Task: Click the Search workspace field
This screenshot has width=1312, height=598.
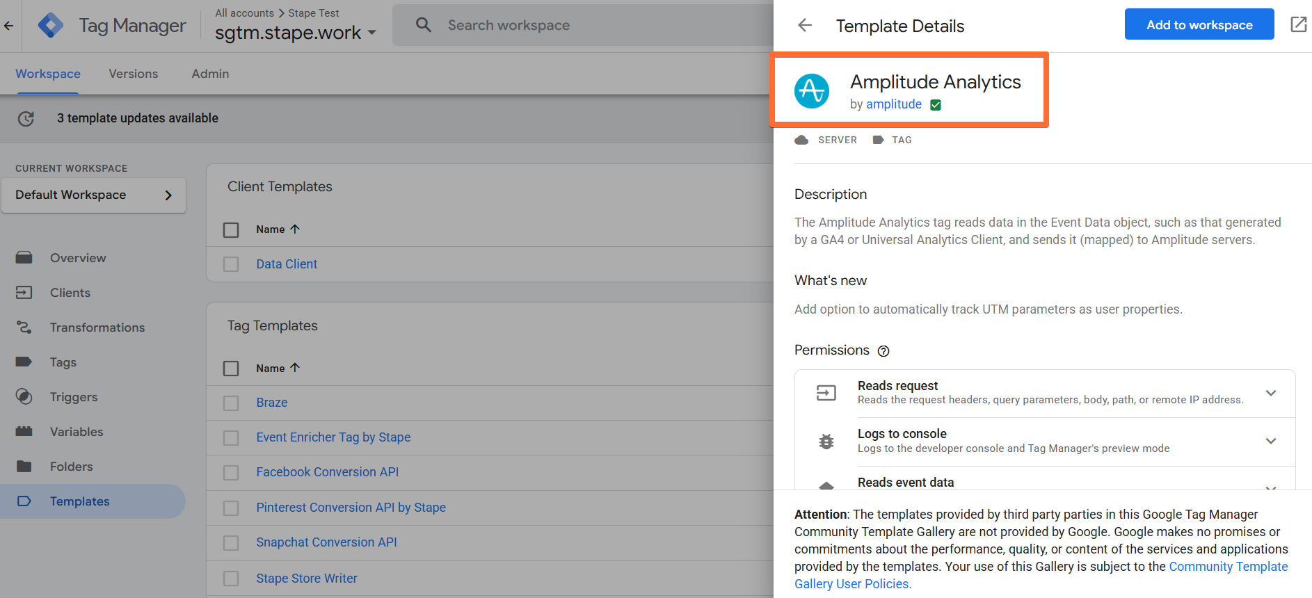Action: click(583, 25)
